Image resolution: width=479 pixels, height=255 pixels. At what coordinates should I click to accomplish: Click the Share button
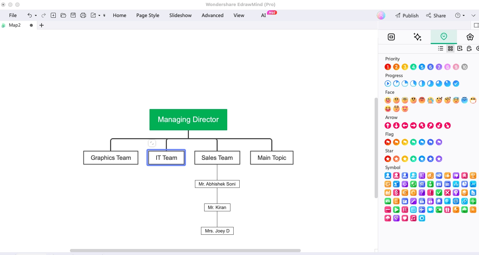click(x=436, y=16)
